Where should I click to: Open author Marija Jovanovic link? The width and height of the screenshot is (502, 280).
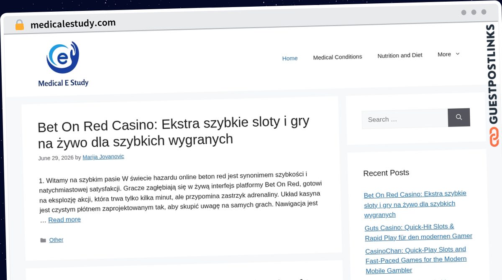pos(103,157)
